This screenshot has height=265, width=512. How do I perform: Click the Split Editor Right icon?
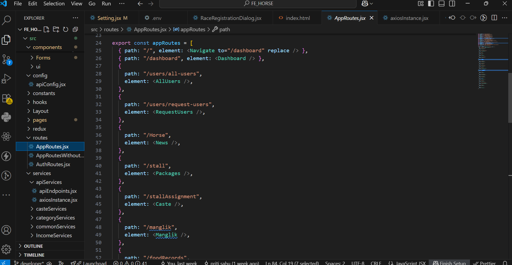click(494, 18)
